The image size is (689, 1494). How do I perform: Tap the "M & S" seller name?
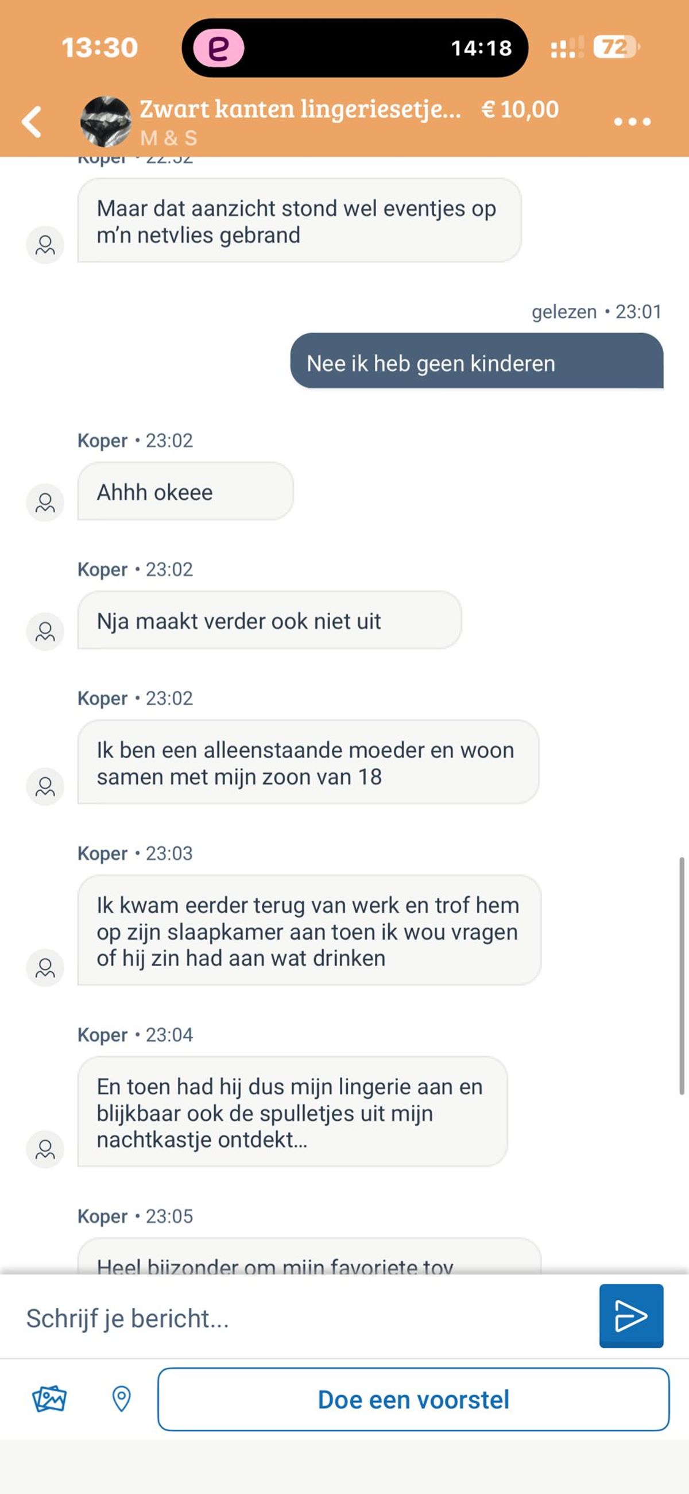point(169,138)
